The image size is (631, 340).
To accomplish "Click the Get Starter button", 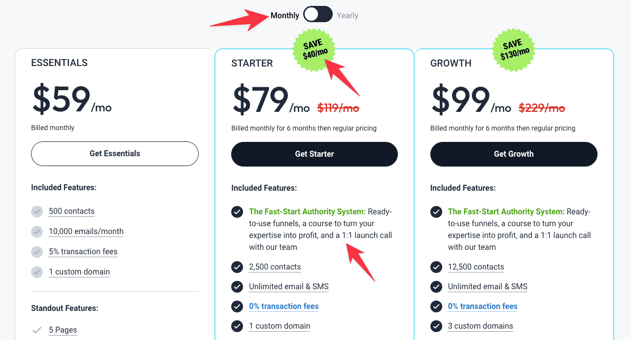I will [x=314, y=154].
